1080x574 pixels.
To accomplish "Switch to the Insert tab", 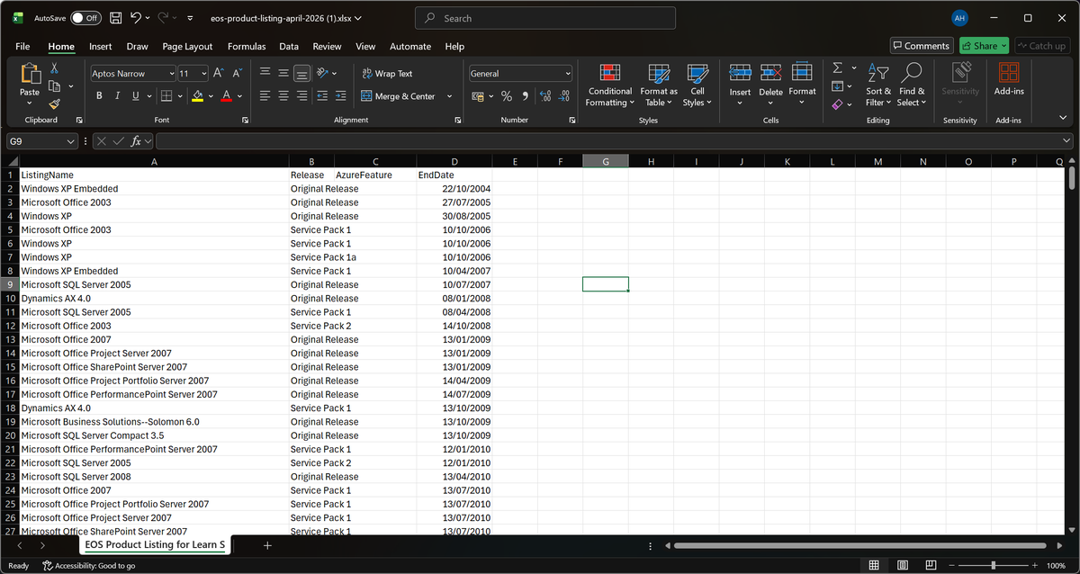I will (x=101, y=46).
